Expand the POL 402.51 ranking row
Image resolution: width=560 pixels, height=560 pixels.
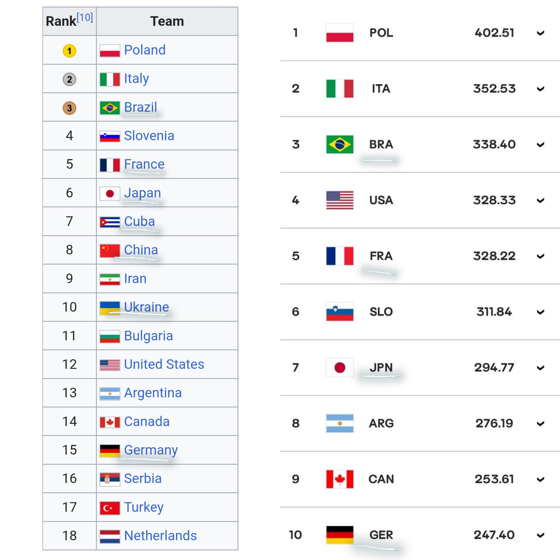pos(540,33)
